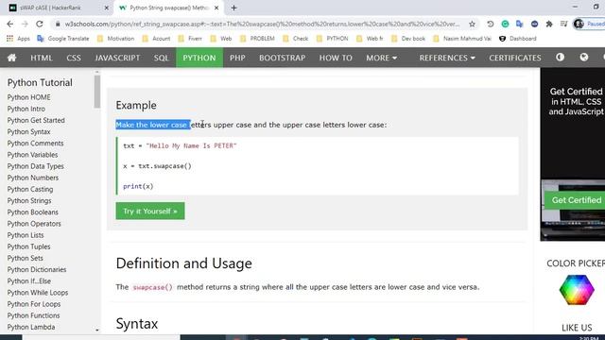Open the PYTHON bookmark folder
This screenshot has height=340, width=605.
click(332, 39)
